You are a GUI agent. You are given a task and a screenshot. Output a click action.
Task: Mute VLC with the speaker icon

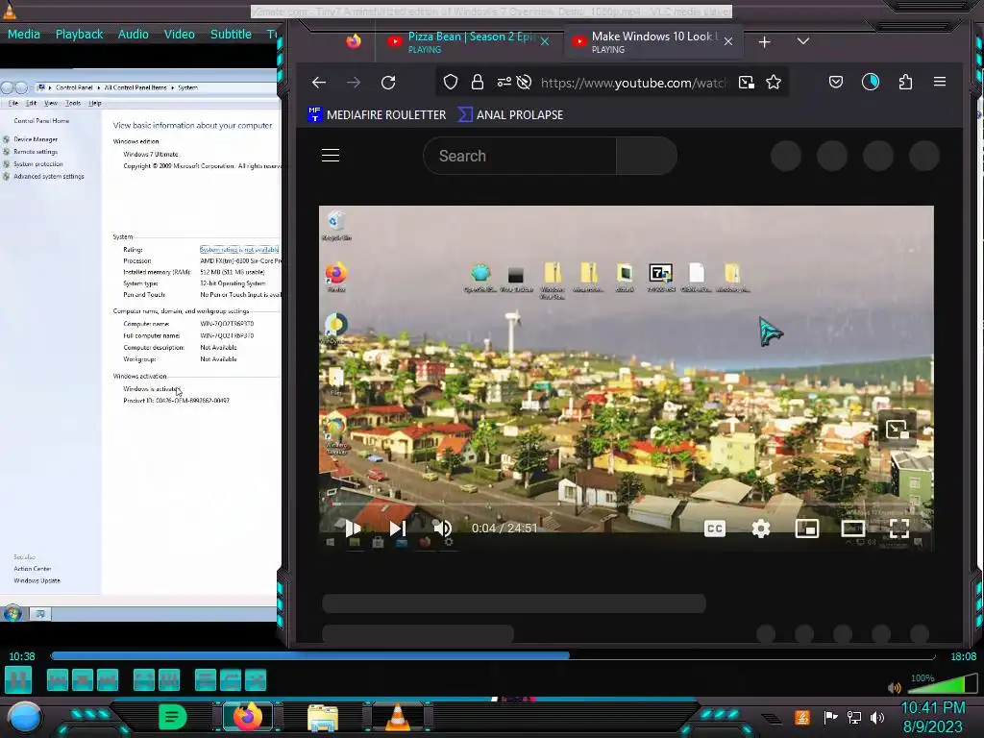pos(895,687)
